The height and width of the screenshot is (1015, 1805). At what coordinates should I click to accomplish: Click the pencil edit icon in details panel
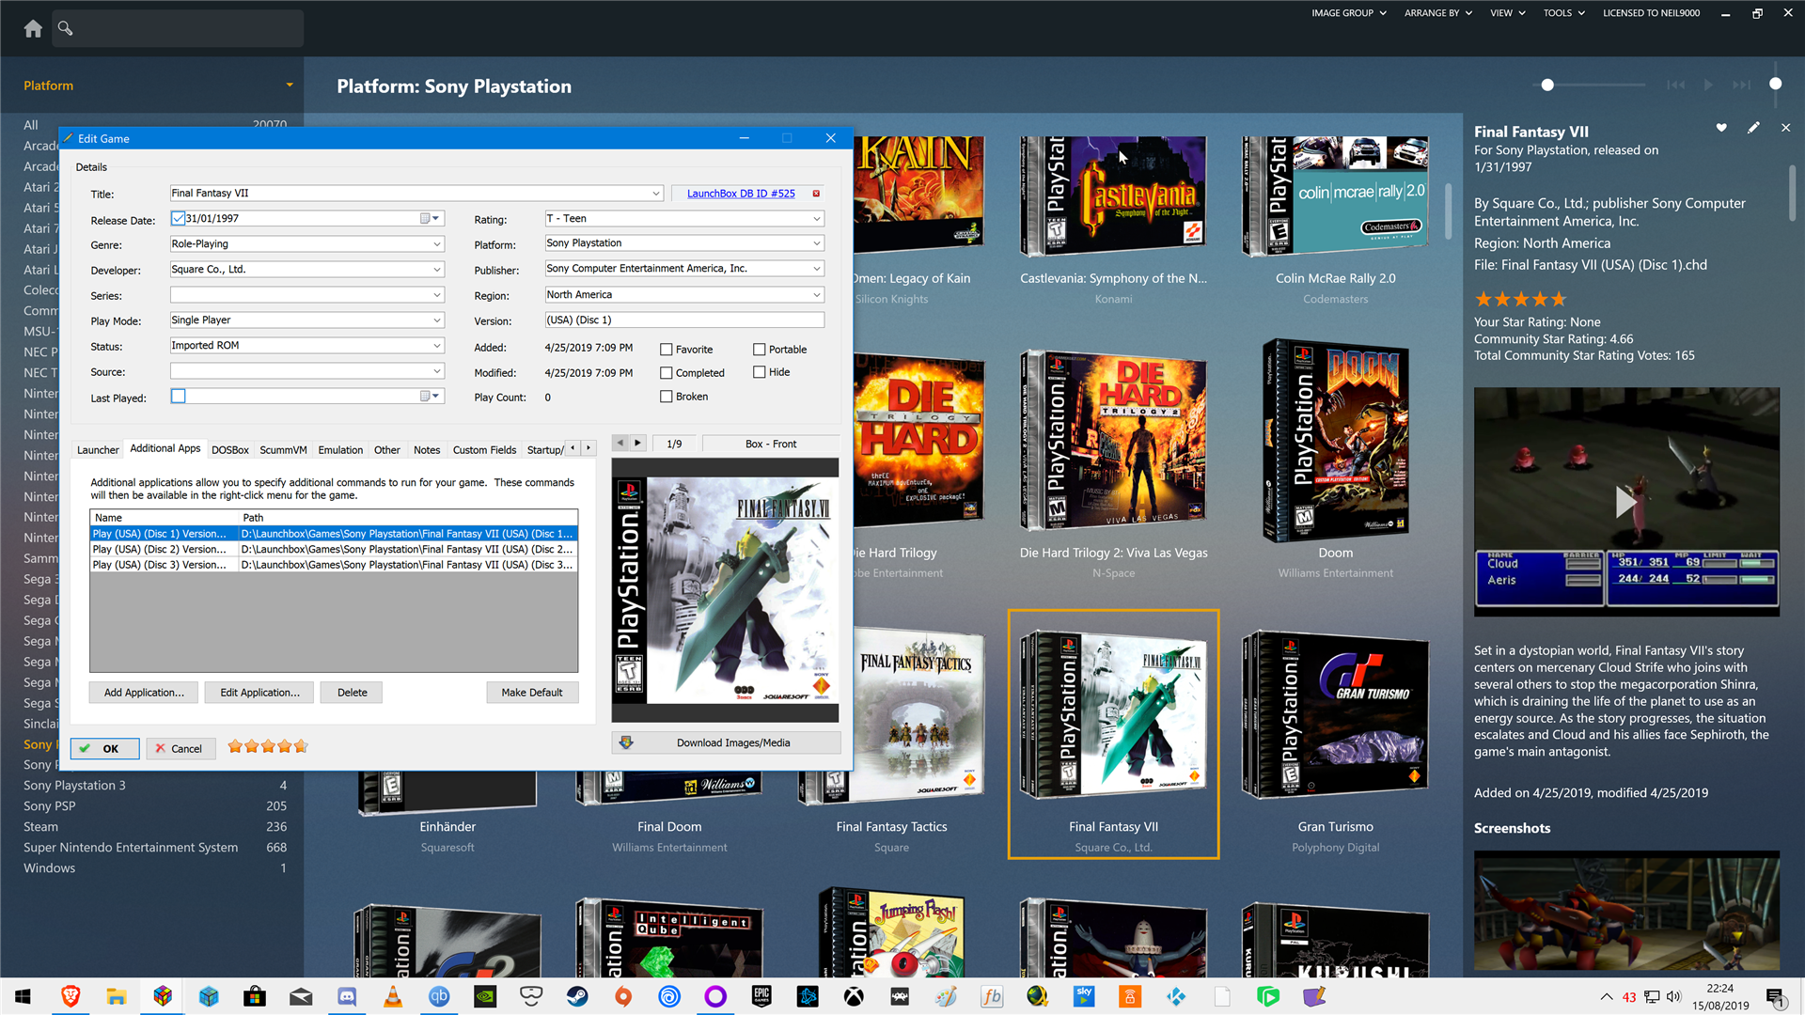[1753, 128]
